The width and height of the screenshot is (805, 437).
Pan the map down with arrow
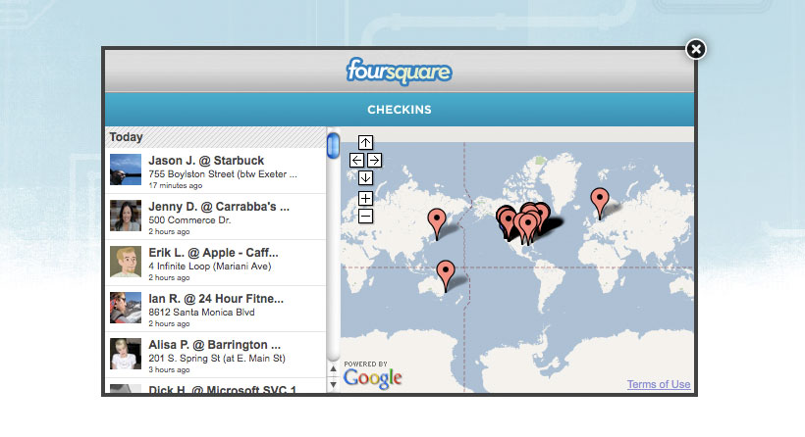click(x=365, y=177)
